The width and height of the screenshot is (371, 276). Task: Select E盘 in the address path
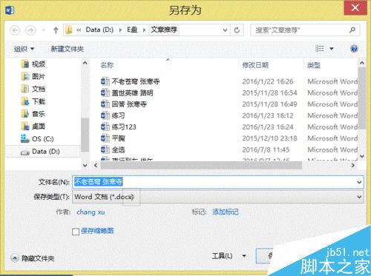pos(132,30)
